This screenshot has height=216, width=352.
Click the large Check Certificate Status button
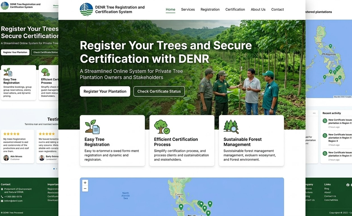point(159,91)
